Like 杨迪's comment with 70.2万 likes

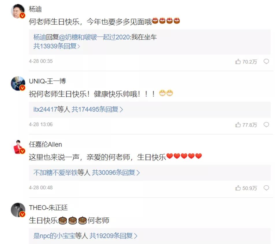[238, 62]
